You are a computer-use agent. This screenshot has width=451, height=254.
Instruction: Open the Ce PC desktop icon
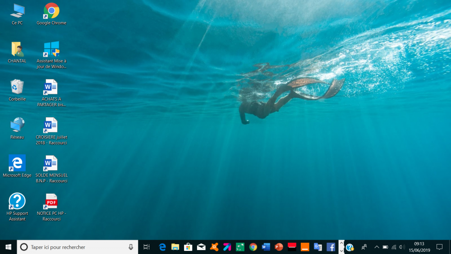(17, 14)
